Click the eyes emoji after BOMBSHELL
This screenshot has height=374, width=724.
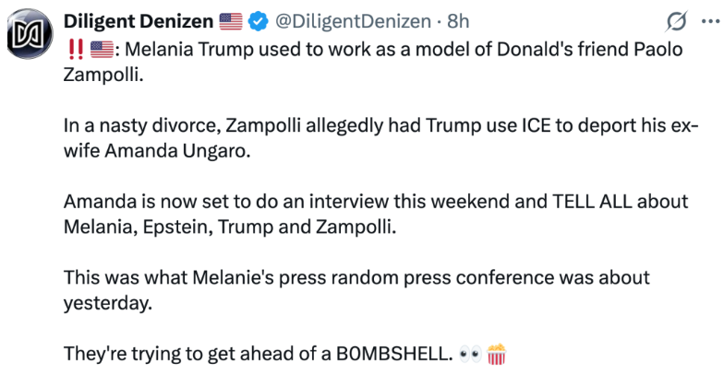(469, 353)
